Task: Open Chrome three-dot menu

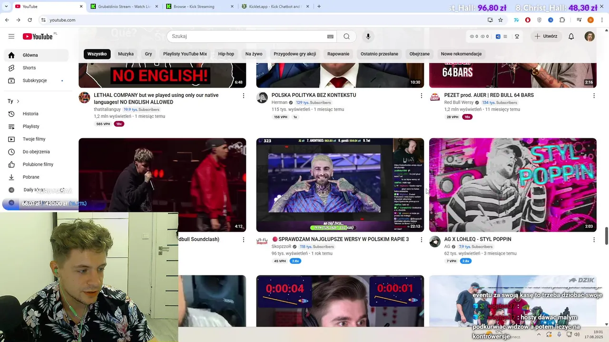Action: click(602, 20)
